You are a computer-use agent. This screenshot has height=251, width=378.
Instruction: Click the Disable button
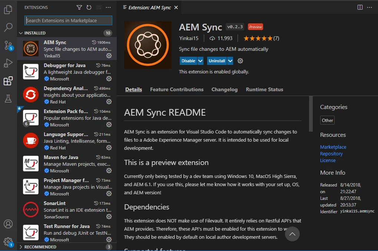pos(188,61)
